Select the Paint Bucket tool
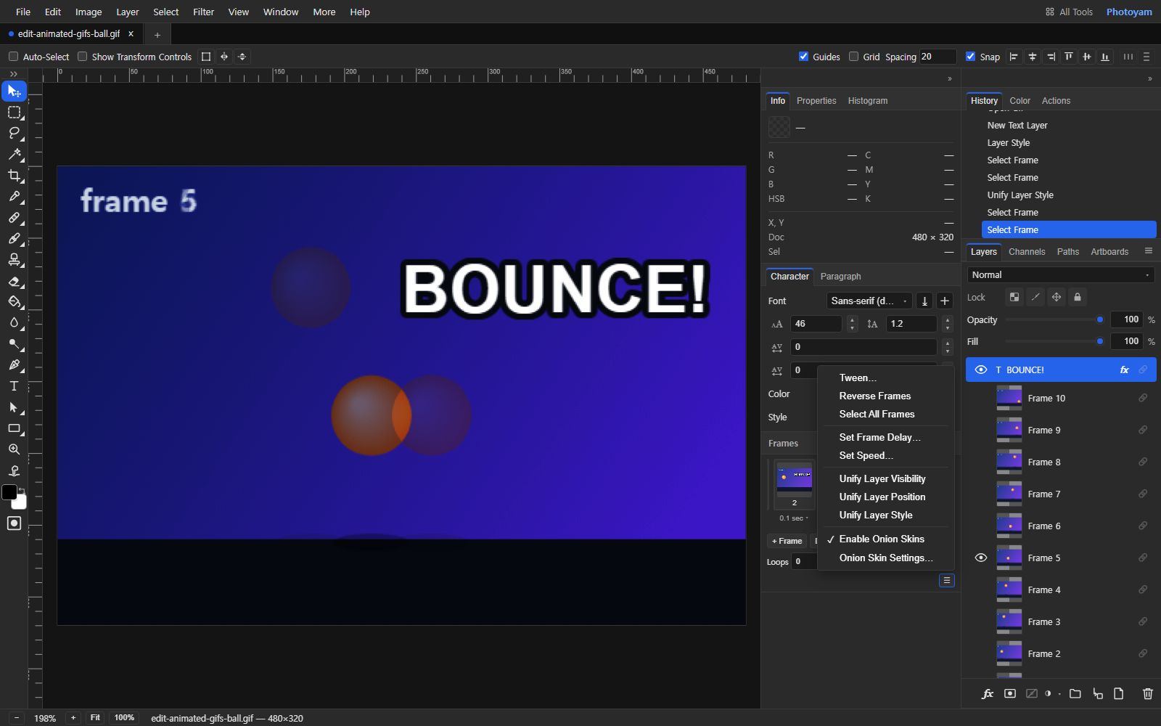This screenshot has height=726, width=1161. point(14,301)
